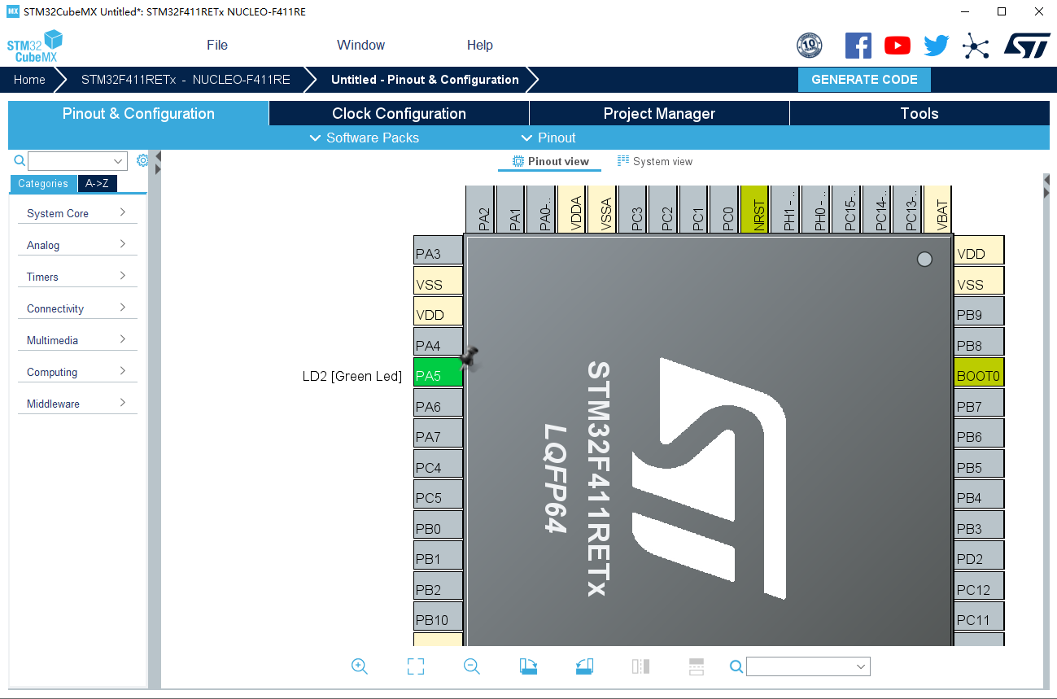The height and width of the screenshot is (699, 1057).
Task: Open the settings gear in the sidebar
Action: [x=142, y=160]
